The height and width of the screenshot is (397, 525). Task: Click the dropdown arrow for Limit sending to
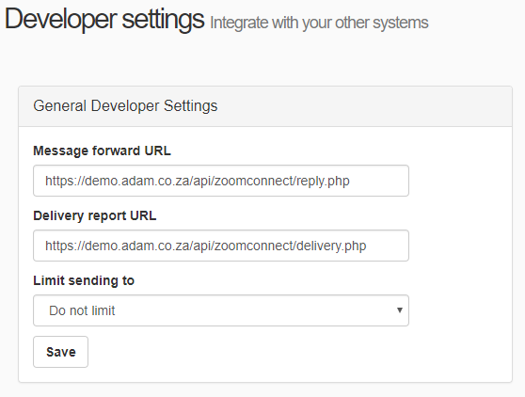(399, 310)
